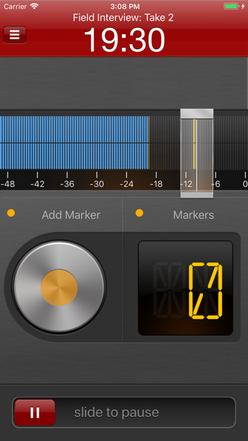Click the 19:30 recording timer

point(124,40)
